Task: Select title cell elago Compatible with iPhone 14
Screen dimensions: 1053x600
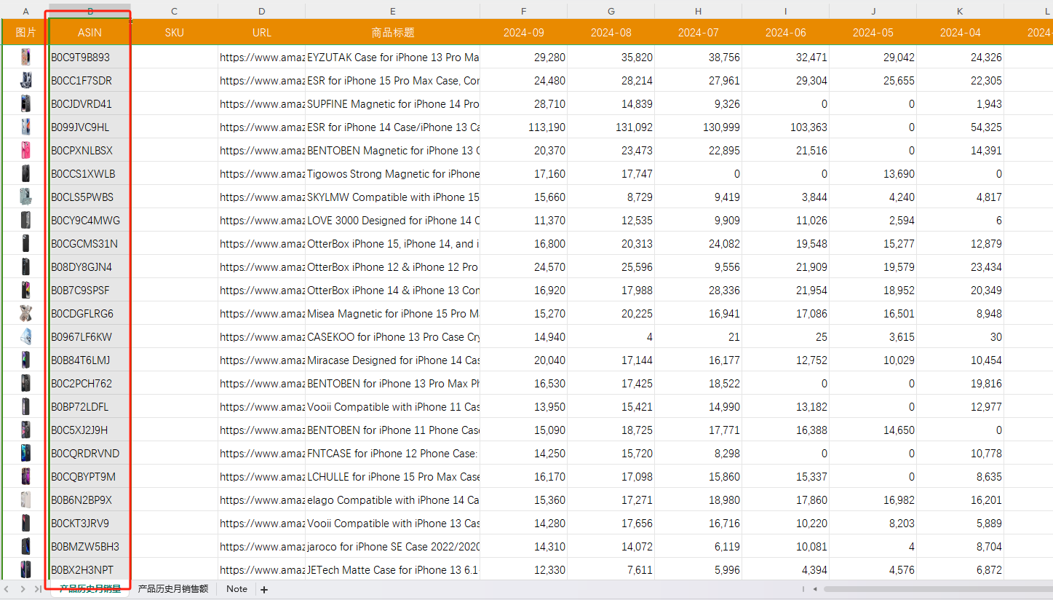Action: click(x=392, y=500)
